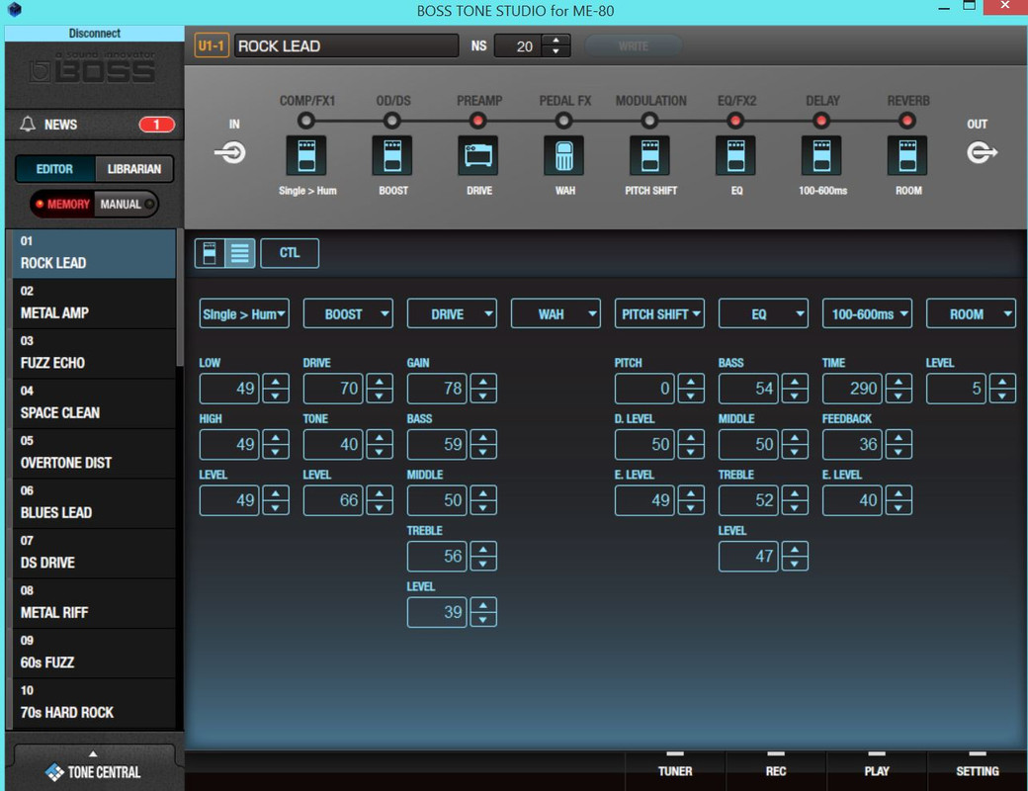This screenshot has width=1028, height=791.
Task: Decrease the delay TIME value stepper
Action: [x=899, y=395]
